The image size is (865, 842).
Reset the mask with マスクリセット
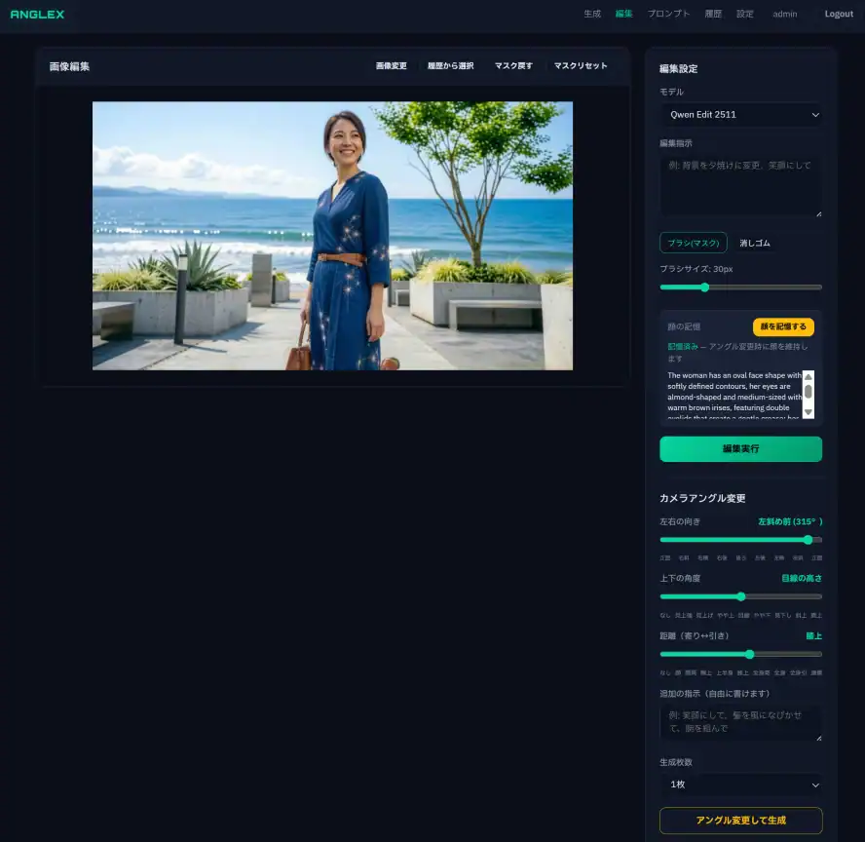(x=579, y=66)
